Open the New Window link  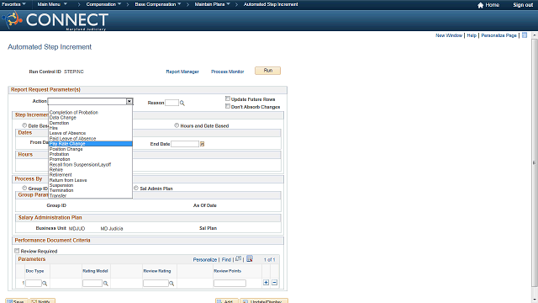click(x=449, y=35)
